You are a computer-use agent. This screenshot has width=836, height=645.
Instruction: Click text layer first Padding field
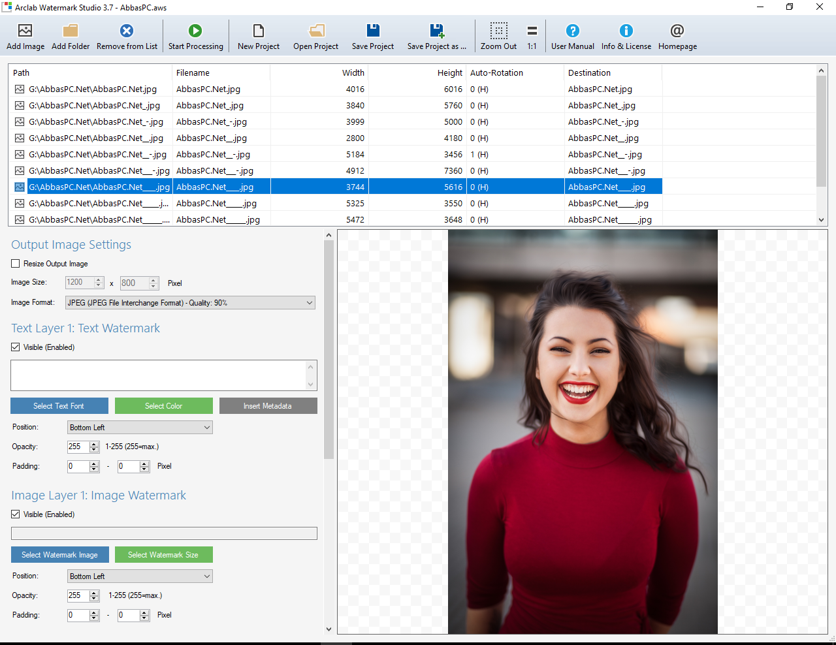point(78,467)
